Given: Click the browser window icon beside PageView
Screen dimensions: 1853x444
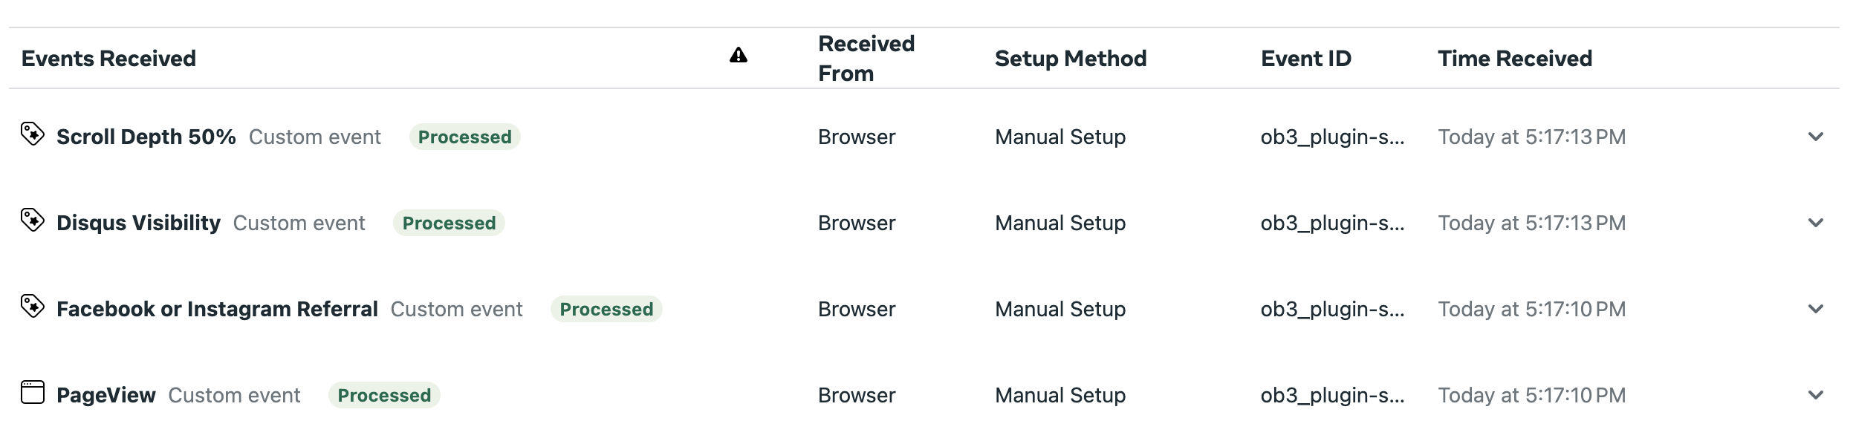Looking at the screenshot, I should tap(33, 392).
